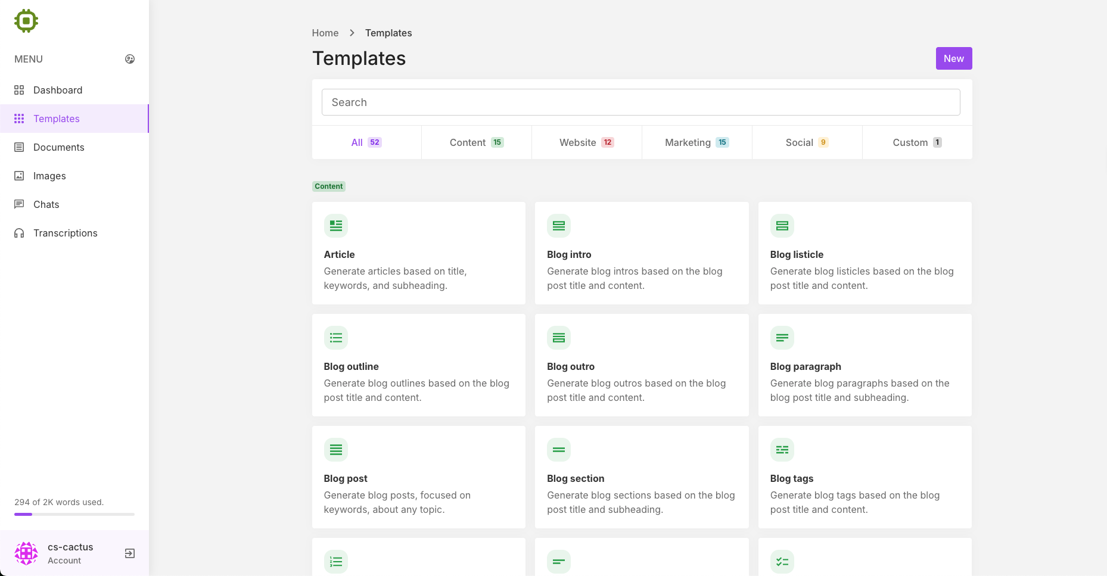Click the Article template icon
The image size is (1107, 576).
[x=336, y=226]
